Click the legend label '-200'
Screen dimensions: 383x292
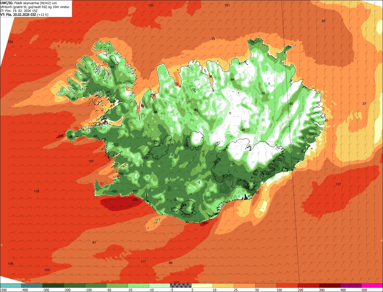click(x=67, y=290)
